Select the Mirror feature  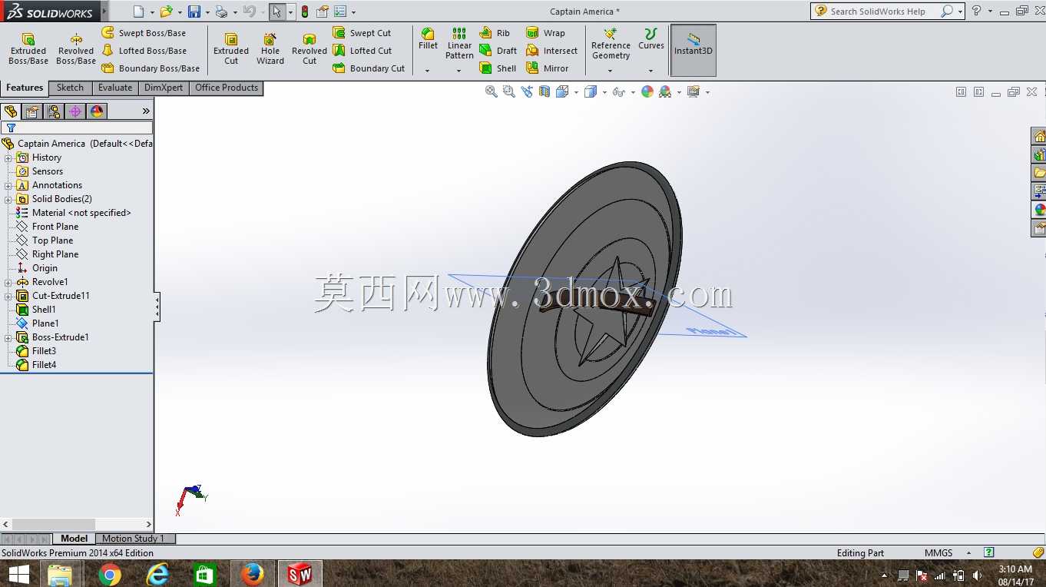tap(547, 68)
